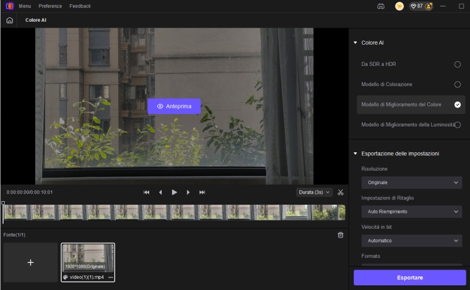Expand the Velocità in bit dropdown
This screenshot has height=290, width=470.
click(411, 241)
